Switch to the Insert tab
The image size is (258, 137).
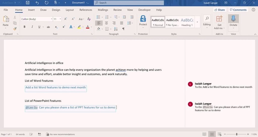31,10
